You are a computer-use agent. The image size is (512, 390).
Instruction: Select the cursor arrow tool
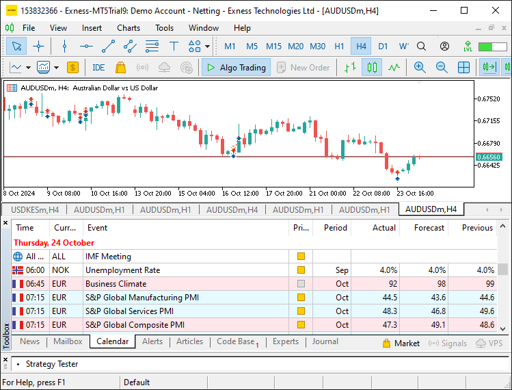point(16,46)
